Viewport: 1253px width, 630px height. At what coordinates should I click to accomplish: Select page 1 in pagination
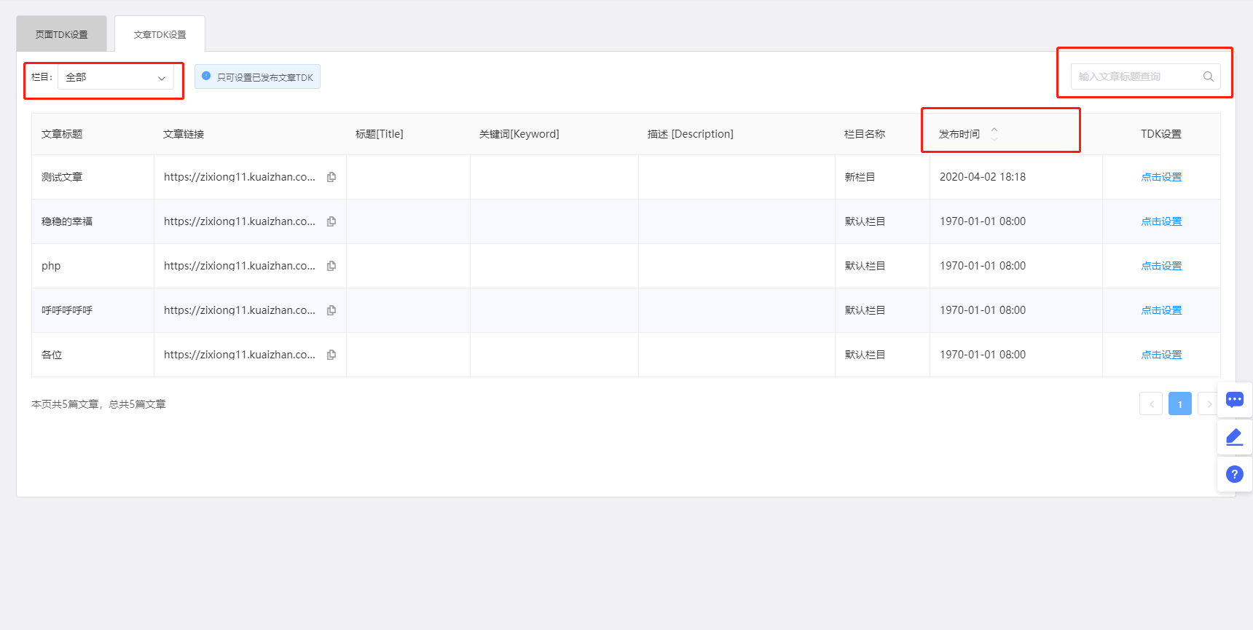pos(1179,404)
